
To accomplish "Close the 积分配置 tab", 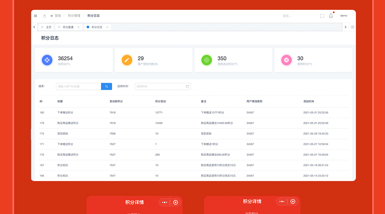I will (x=78, y=27).
